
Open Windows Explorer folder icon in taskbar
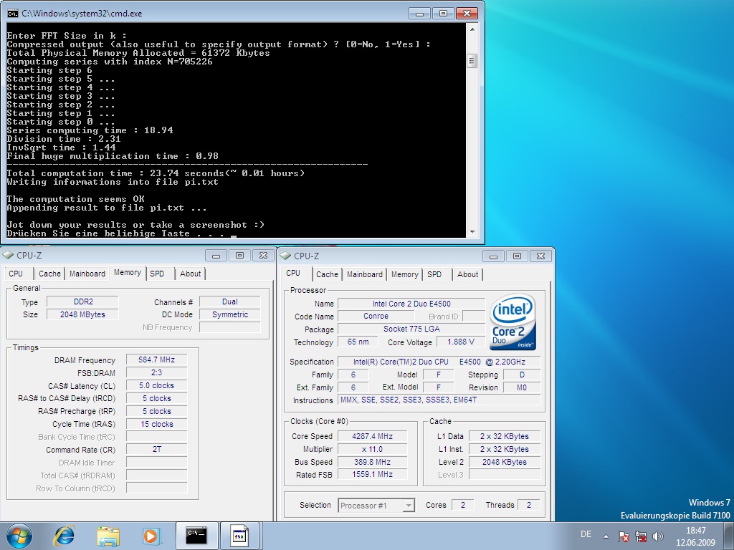108,536
